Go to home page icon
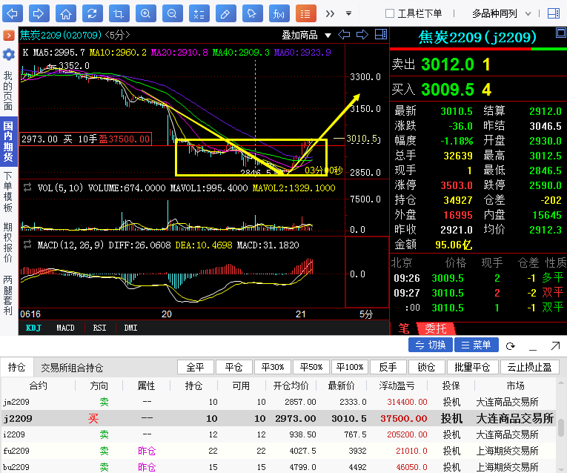The height and width of the screenshot is (473, 567). point(66,13)
